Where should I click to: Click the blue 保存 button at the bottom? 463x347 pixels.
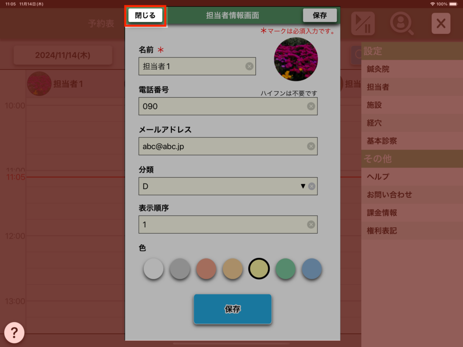(232, 309)
